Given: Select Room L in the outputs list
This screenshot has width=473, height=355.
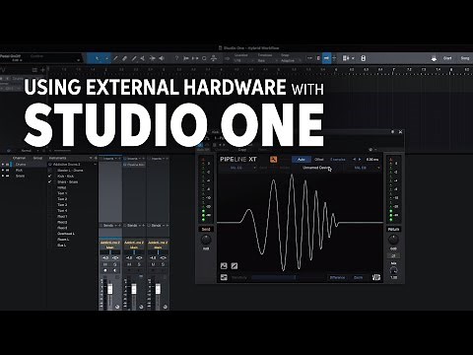Looking at the screenshot, I should coord(63,240).
